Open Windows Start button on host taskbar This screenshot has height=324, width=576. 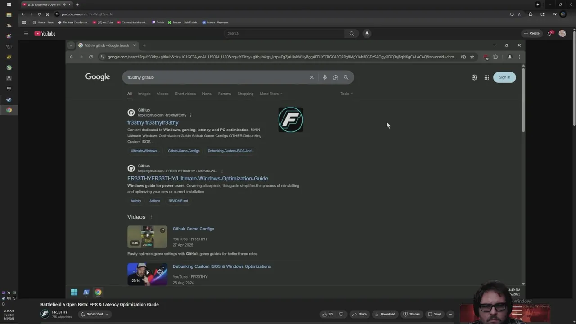point(9,4)
